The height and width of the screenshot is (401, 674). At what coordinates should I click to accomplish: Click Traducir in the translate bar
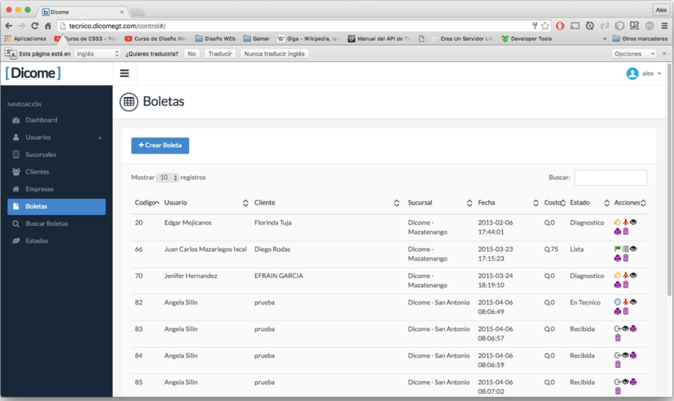click(x=220, y=54)
